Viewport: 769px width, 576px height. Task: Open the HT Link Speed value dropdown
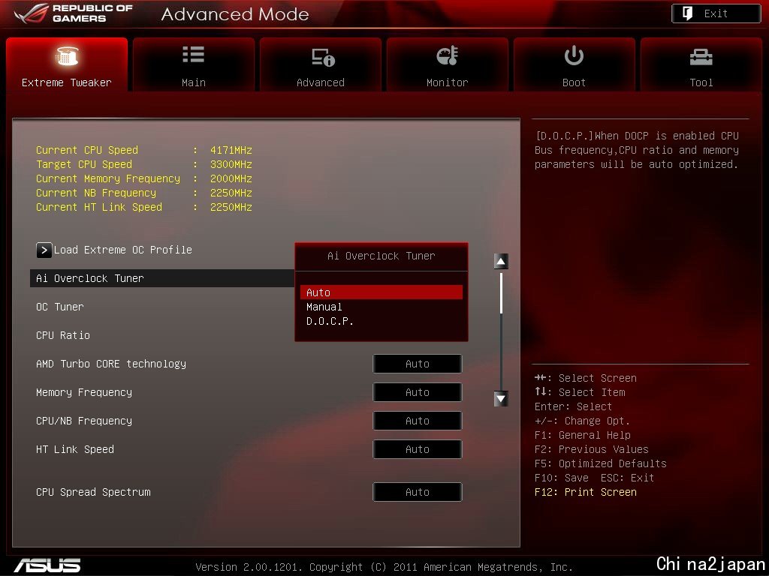[418, 449]
